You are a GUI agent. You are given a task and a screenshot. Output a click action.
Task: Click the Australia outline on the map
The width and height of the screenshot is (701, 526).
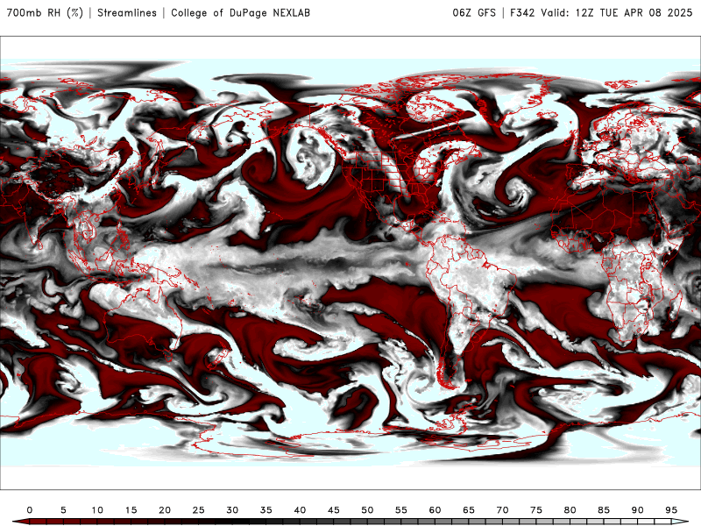[143, 320]
